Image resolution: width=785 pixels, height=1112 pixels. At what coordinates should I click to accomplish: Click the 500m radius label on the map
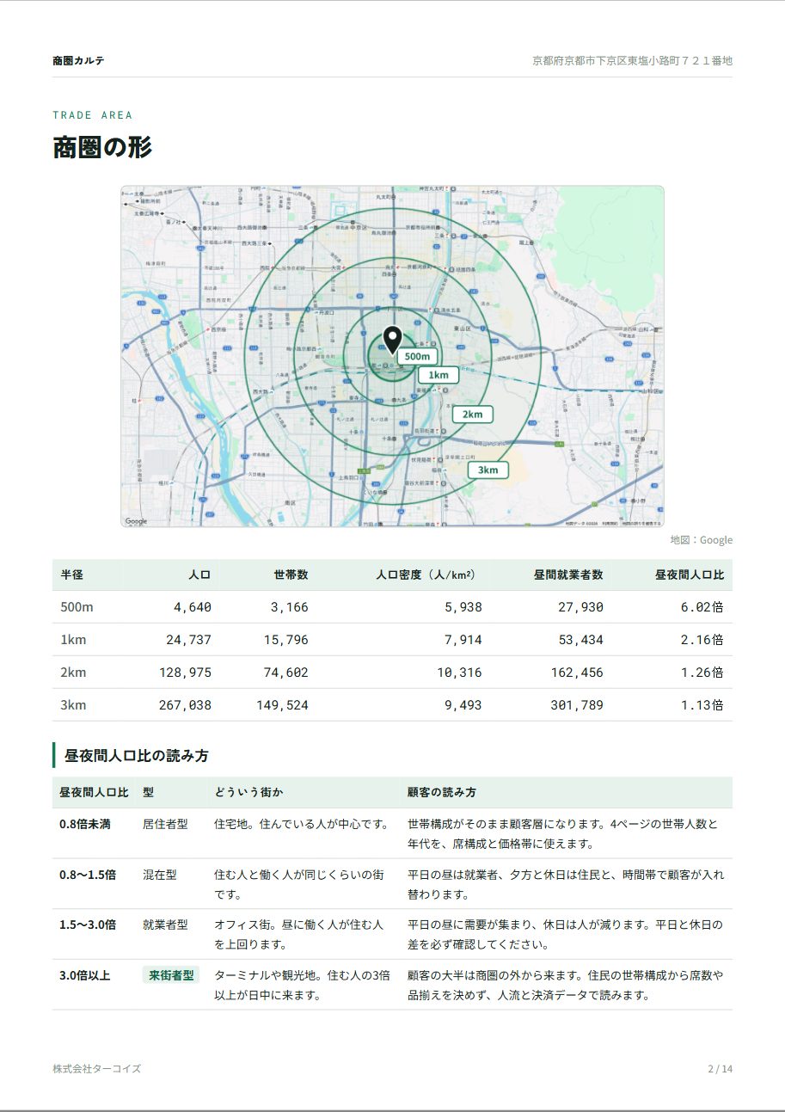(x=417, y=356)
